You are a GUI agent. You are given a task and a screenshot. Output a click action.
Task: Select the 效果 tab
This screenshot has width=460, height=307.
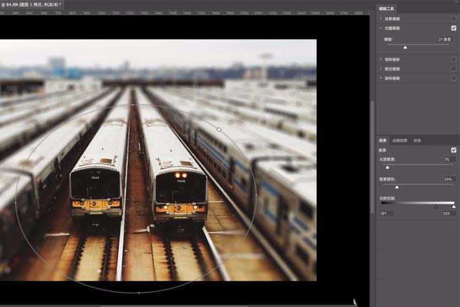383,140
